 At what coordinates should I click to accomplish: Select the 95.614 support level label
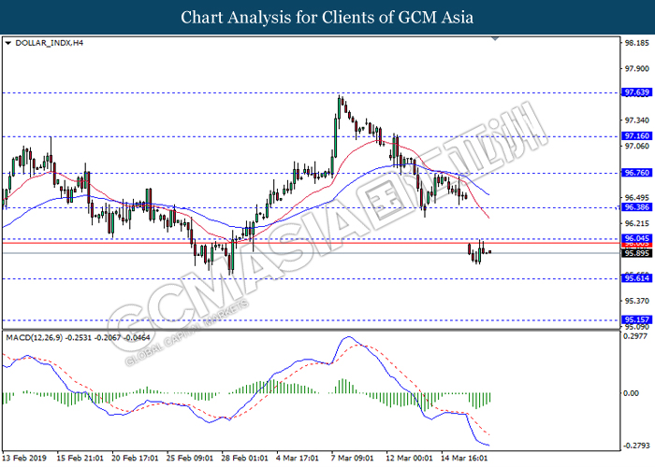click(636, 278)
